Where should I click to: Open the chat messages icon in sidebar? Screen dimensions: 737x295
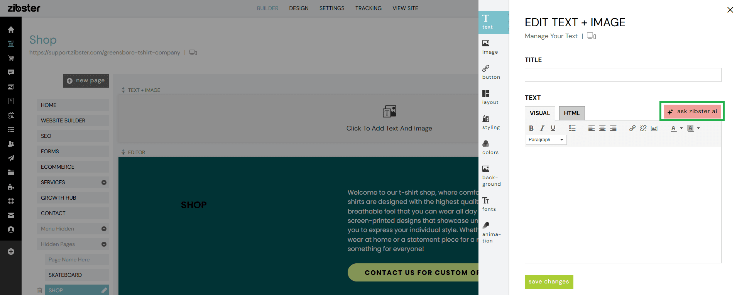tap(11, 72)
